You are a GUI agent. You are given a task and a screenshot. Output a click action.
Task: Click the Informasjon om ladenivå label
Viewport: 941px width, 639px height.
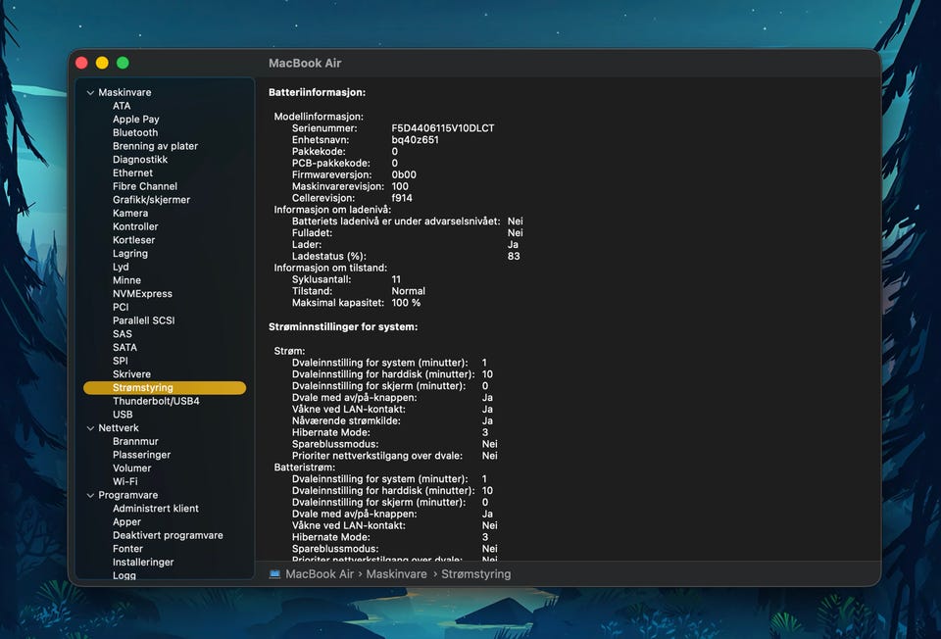tap(332, 210)
